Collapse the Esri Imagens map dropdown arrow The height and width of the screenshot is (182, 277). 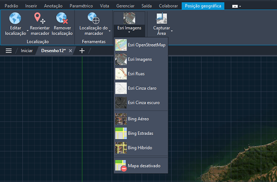point(129,32)
